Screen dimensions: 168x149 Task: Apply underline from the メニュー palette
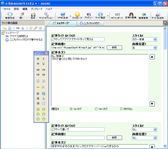pyautogui.click(x=43, y=63)
